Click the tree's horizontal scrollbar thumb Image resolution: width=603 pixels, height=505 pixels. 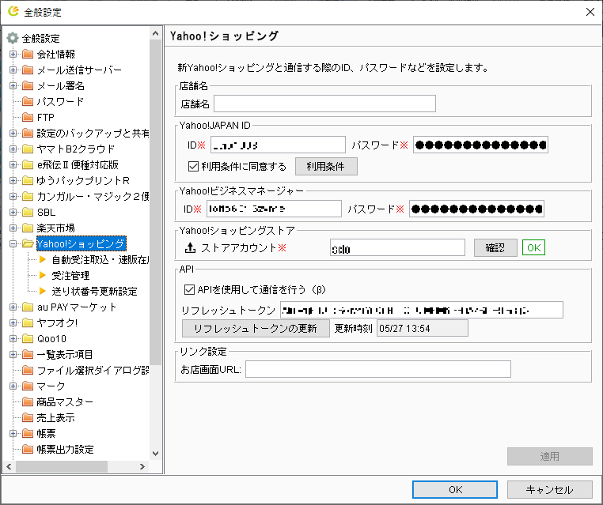[62, 466]
